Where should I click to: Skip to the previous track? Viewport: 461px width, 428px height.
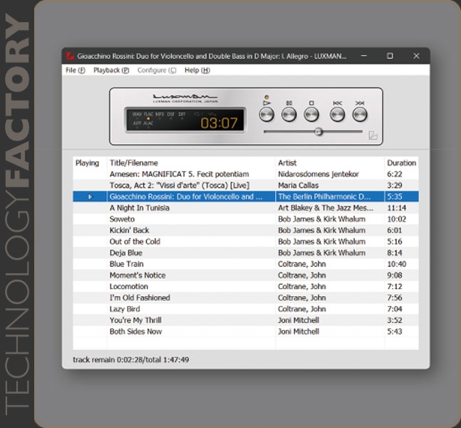coord(337,114)
